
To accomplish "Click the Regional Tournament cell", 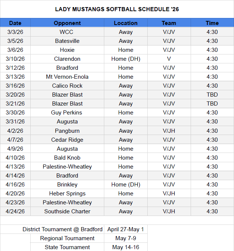I will [67, 238].
